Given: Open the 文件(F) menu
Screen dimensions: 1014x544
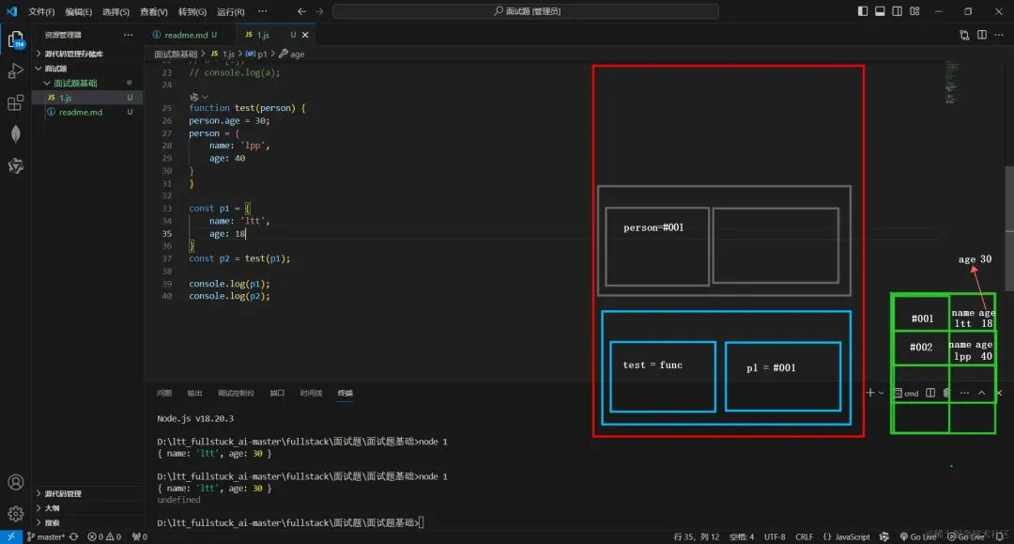Looking at the screenshot, I should click(41, 11).
